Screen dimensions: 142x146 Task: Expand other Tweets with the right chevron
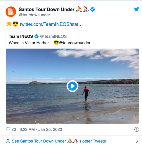pos(137,141)
